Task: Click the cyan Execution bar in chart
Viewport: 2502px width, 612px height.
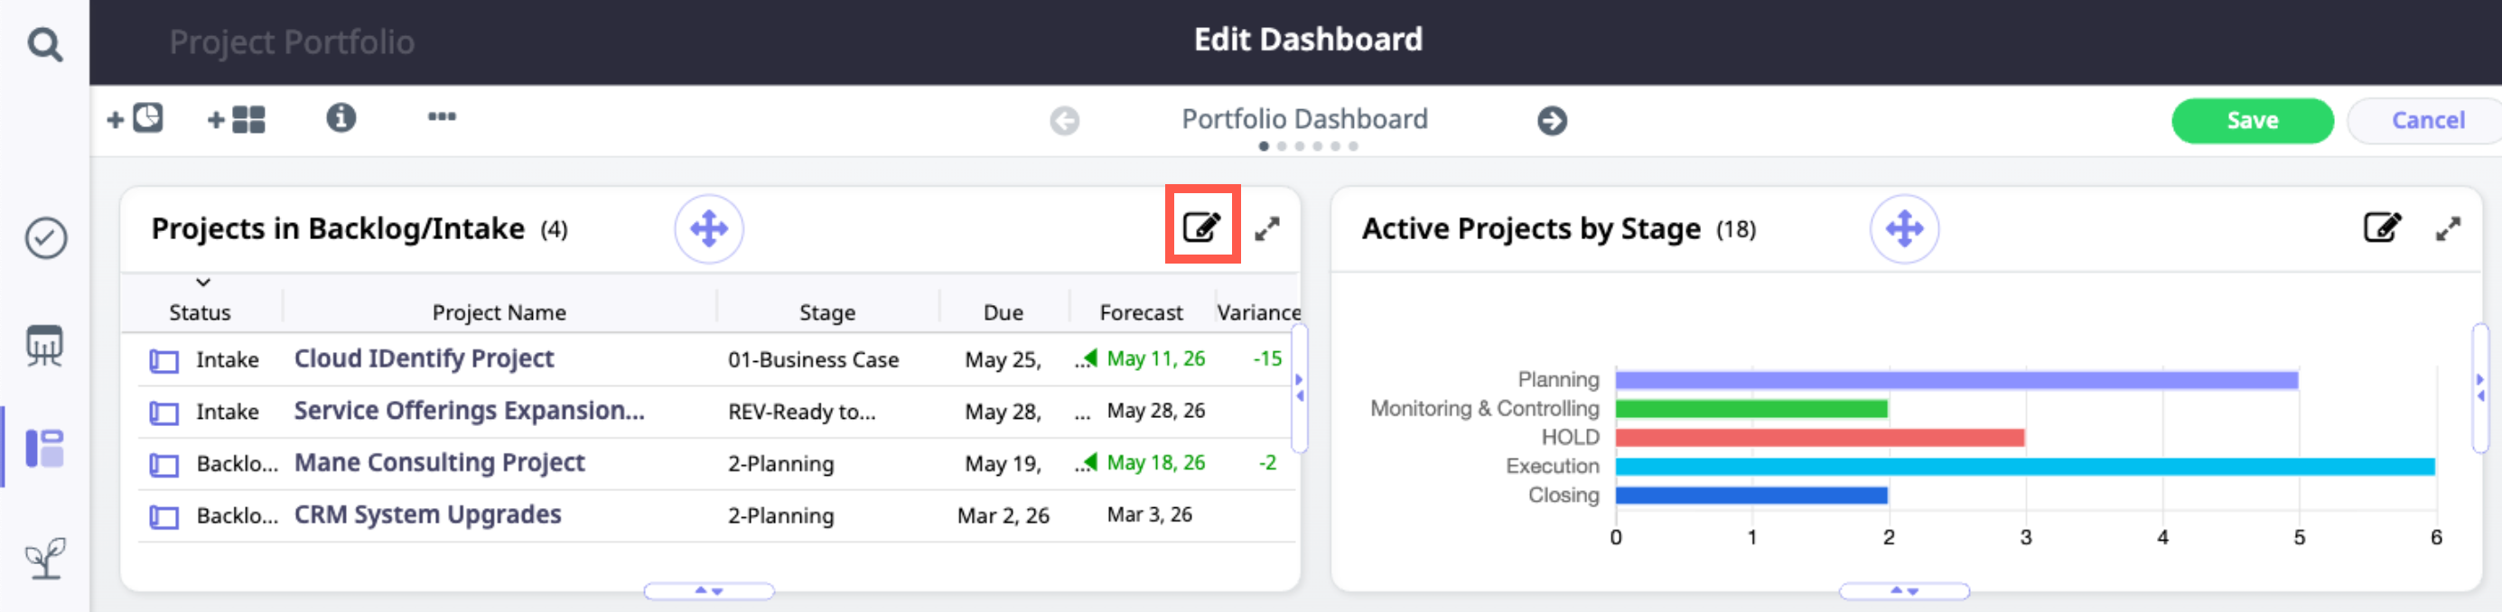Action: [x=2024, y=467]
